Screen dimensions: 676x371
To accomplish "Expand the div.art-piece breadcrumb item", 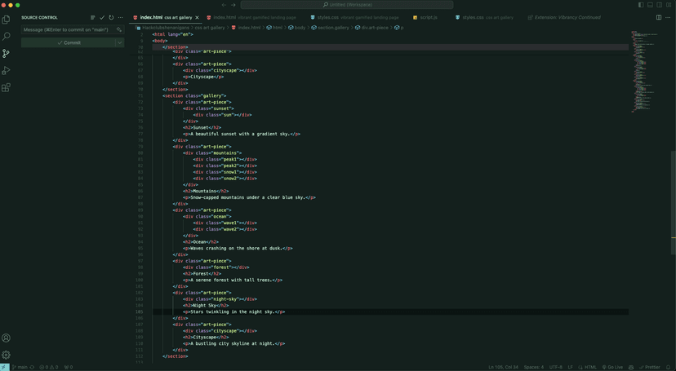I will [x=375, y=28].
